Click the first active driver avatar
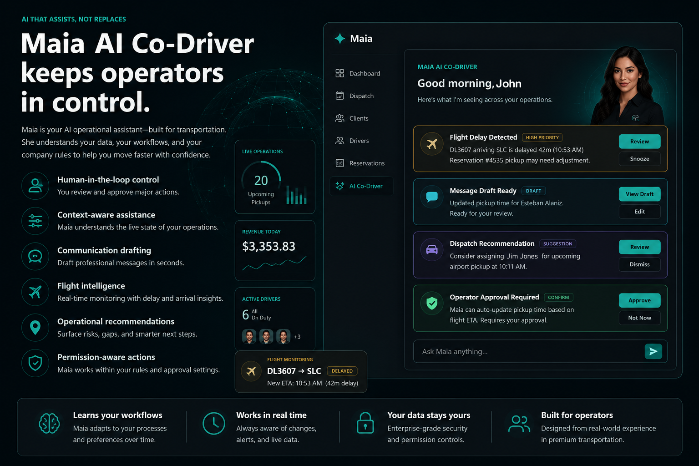This screenshot has width=699, height=466. point(249,336)
